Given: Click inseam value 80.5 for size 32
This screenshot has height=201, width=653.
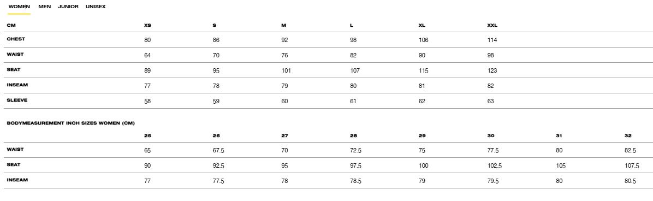Looking at the screenshot, I should 631,181.
